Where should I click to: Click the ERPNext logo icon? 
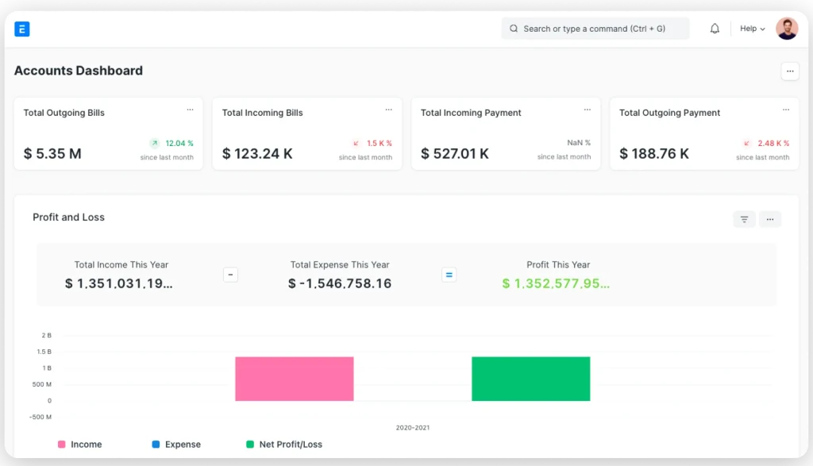click(22, 29)
